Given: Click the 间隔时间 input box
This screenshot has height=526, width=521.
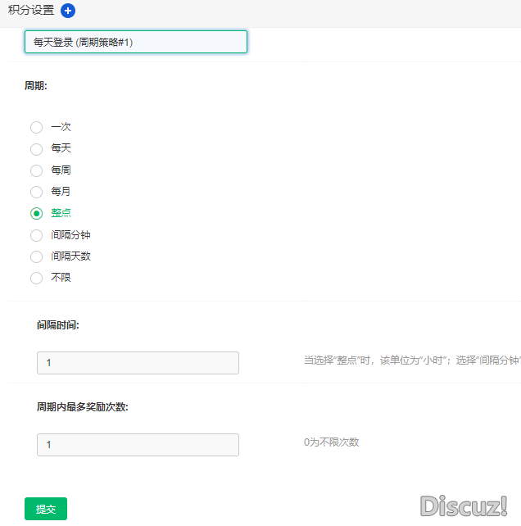Looking at the screenshot, I should [x=138, y=363].
